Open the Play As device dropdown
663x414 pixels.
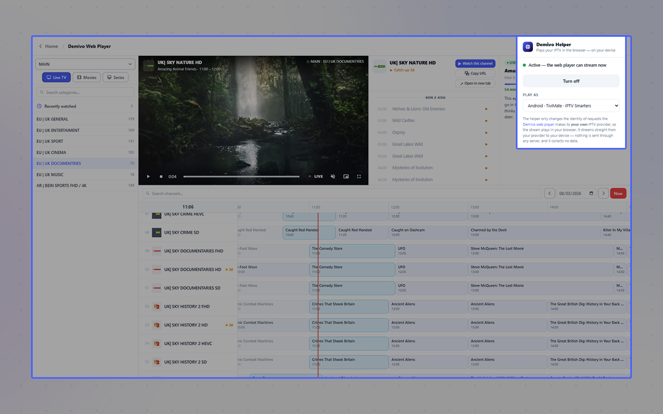point(571,106)
